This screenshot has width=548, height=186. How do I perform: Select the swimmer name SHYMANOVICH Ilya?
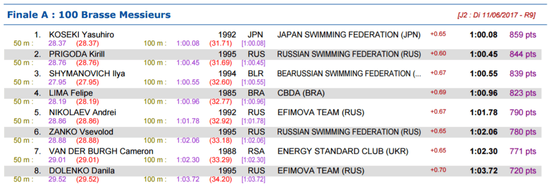(x=87, y=74)
